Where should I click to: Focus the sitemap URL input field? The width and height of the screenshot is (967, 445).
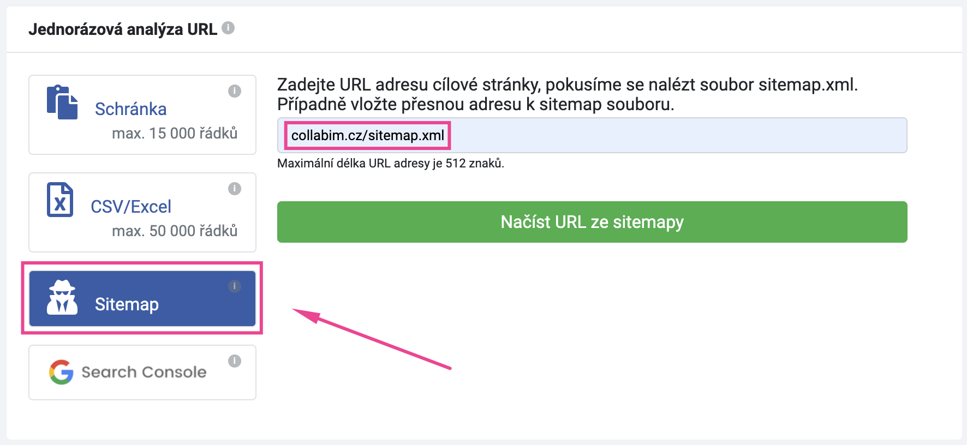[x=592, y=135]
